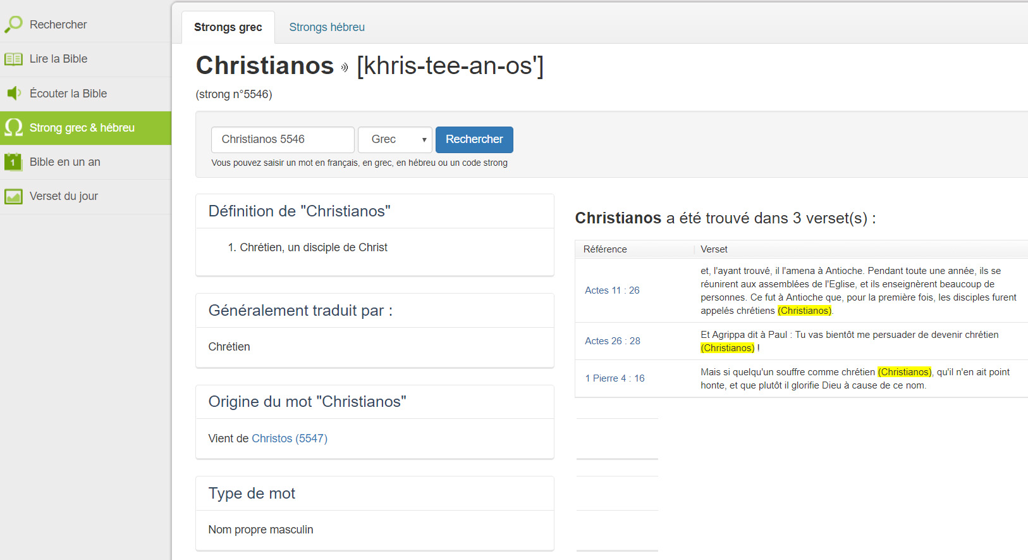Go to Lire la Bible in sidebar

tap(58, 59)
